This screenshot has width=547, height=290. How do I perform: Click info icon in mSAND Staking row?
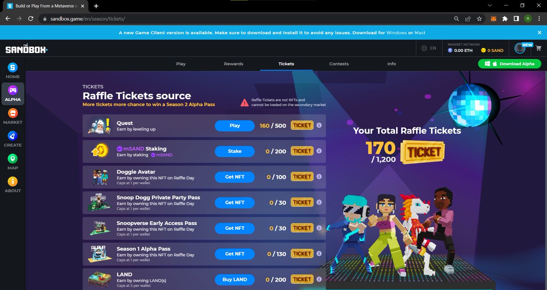click(319, 151)
